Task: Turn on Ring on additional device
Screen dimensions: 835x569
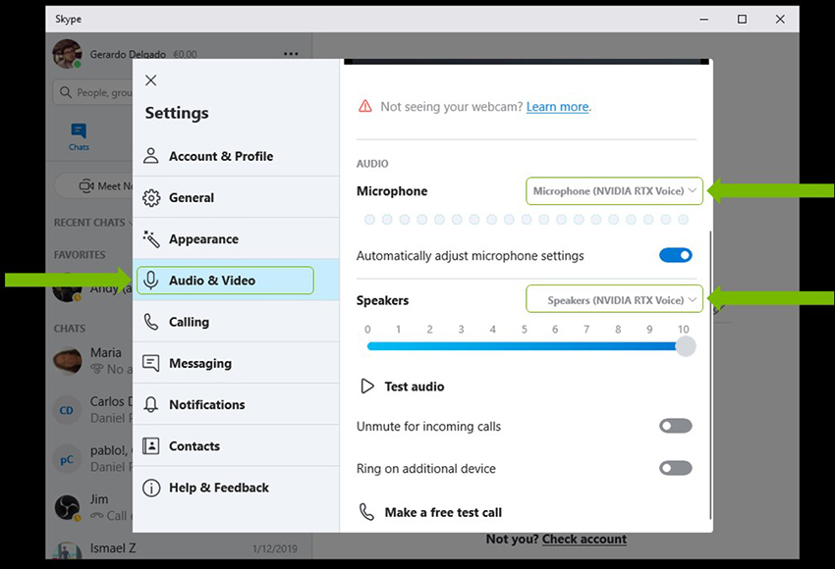Action: [675, 469]
